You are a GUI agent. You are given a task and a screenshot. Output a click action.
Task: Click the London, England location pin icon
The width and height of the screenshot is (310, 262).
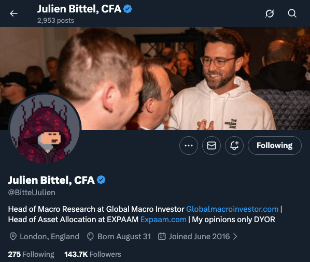[x=13, y=237]
